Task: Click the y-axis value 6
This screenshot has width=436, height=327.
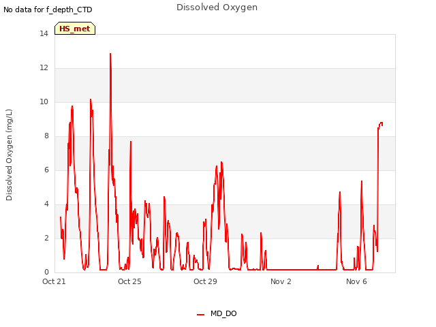Action: [46, 170]
